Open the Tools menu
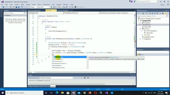This screenshot has height=95, width=170. 39,4
